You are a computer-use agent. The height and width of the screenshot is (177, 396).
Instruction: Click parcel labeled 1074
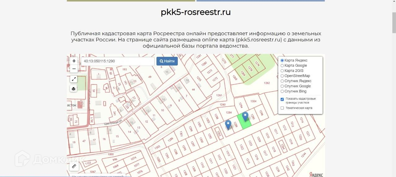pos(134,158)
